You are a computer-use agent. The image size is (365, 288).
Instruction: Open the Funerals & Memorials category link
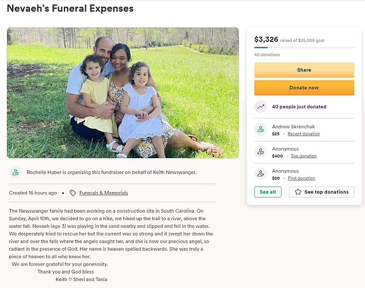[104, 193]
